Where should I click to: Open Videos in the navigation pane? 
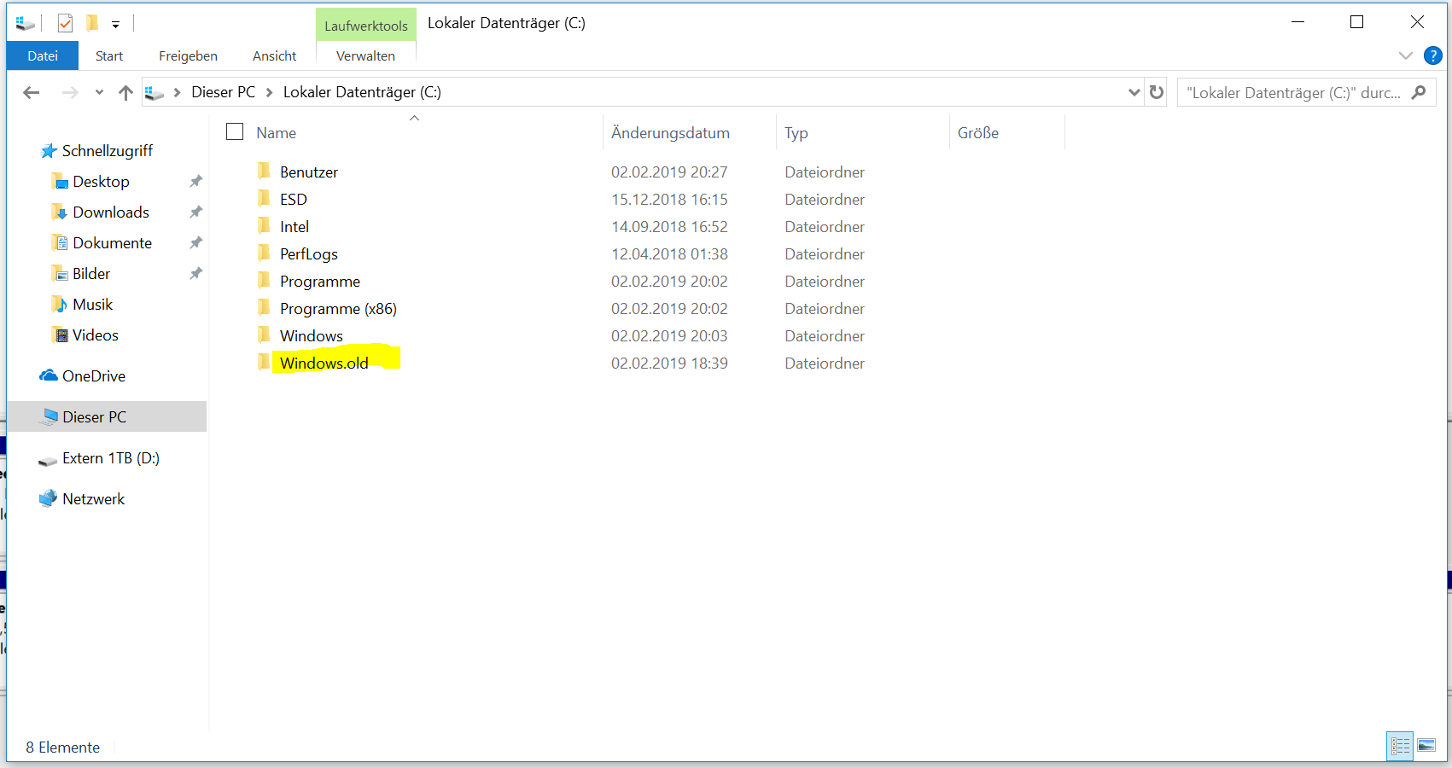point(96,335)
